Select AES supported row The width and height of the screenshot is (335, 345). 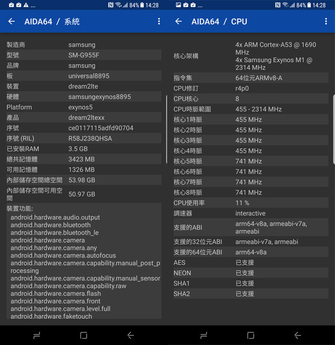[251, 263]
